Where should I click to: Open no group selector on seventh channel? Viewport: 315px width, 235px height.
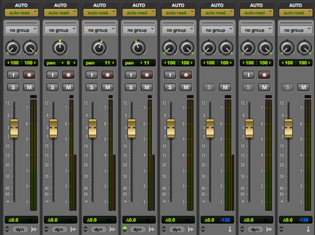[256, 30]
